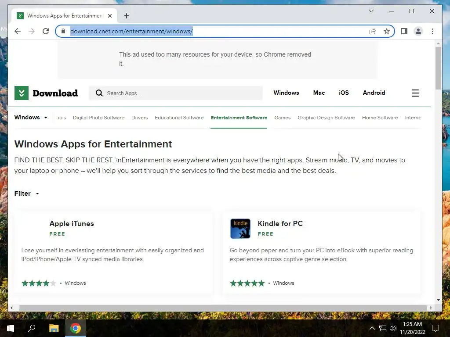The height and width of the screenshot is (337, 450).
Task: Open the Kindle for PC app title
Action: [280, 223]
